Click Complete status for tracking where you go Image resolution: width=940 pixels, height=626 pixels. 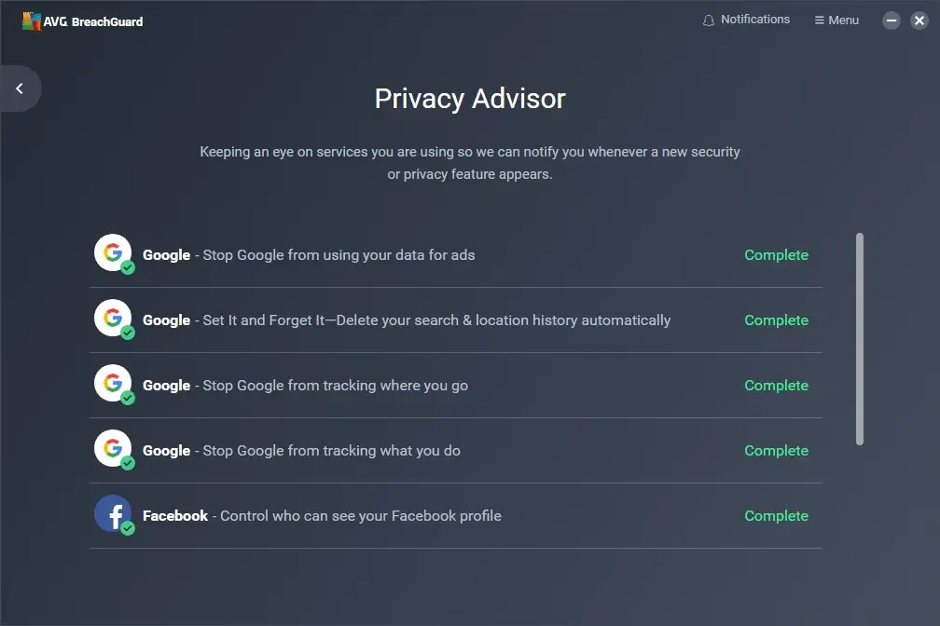click(x=776, y=386)
